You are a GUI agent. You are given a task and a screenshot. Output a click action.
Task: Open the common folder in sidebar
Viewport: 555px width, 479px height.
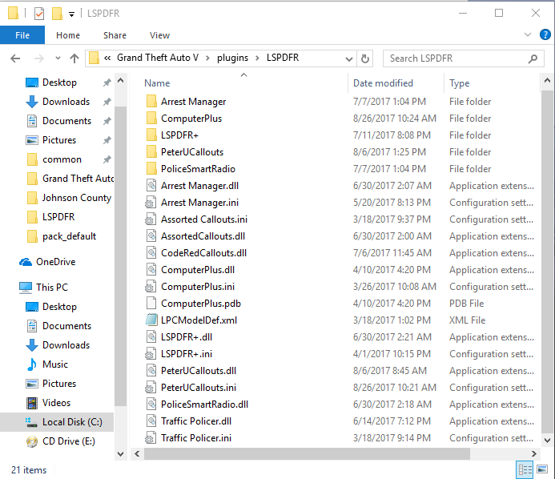62,159
